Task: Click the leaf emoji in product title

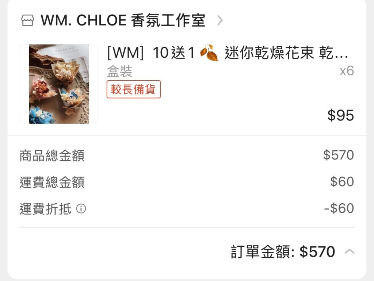Action: point(209,53)
